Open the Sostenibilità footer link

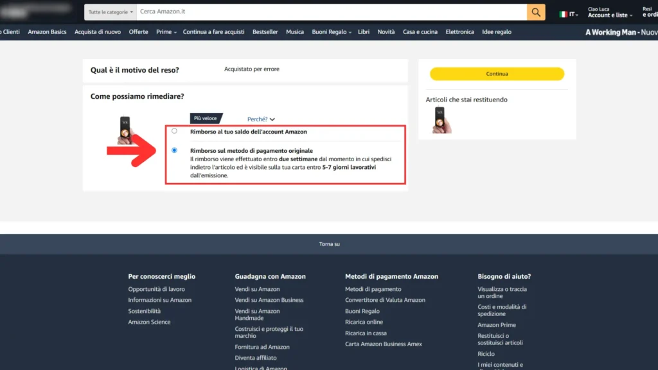[x=145, y=311]
